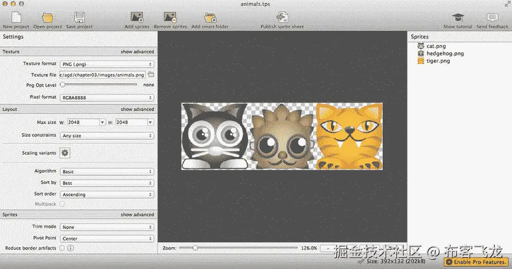Open the Scaling variants gear button

coord(65,153)
